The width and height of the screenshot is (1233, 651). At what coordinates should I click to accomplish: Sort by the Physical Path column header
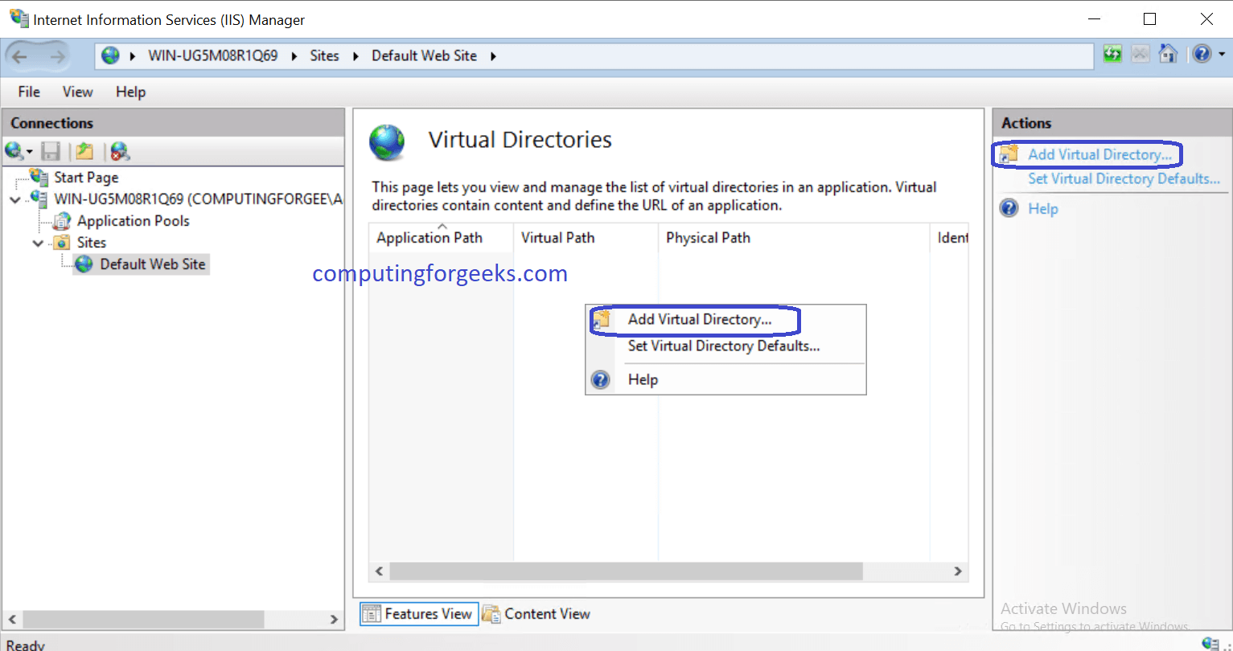pos(708,238)
